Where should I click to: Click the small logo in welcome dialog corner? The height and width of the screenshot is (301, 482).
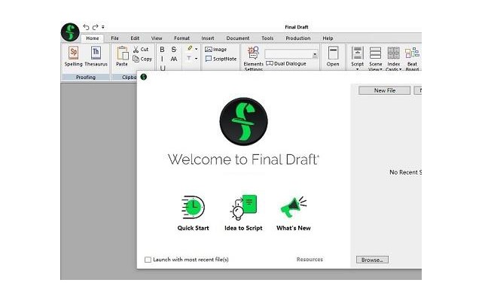144,77
